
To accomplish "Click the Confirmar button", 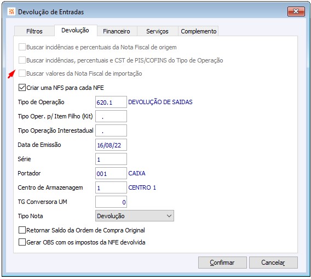I will pos(222,263).
